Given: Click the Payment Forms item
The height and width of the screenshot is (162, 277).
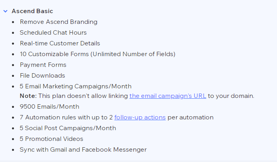Looking at the screenshot, I should click(x=43, y=65).
